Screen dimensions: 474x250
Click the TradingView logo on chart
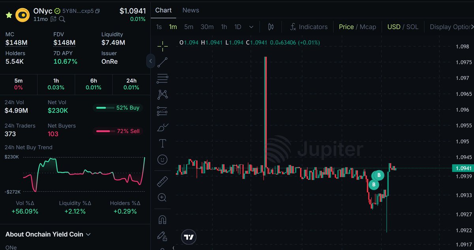[189, 237]
